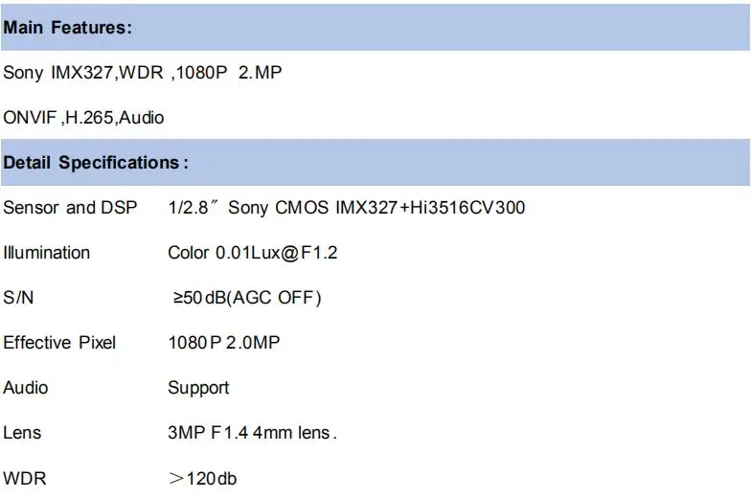Screen dimensions: 752x498
Task: Click the blue Detail Specifications header bar
Action: (376, 163)
